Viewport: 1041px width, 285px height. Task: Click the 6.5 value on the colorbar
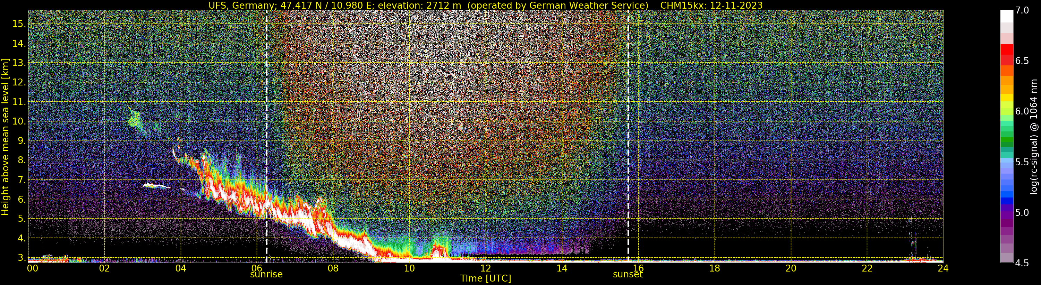1022,61
